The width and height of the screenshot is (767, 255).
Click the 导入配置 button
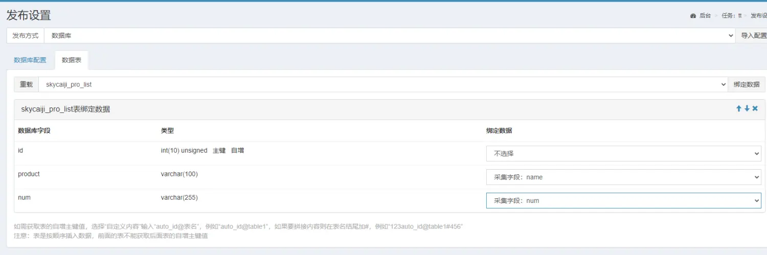753,36
